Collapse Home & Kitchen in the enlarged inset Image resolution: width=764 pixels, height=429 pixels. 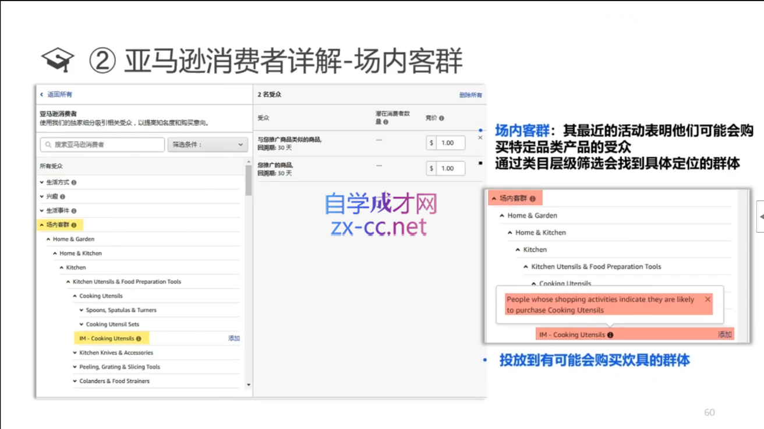click(510, 233)
